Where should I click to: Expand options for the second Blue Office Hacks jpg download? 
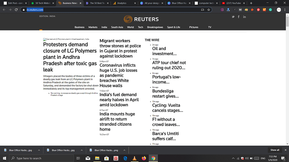point(82,150)
